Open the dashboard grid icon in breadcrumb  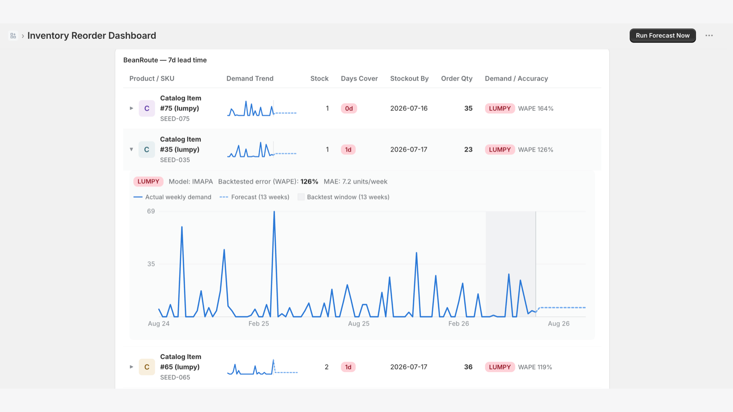click(x=13, y=36)
